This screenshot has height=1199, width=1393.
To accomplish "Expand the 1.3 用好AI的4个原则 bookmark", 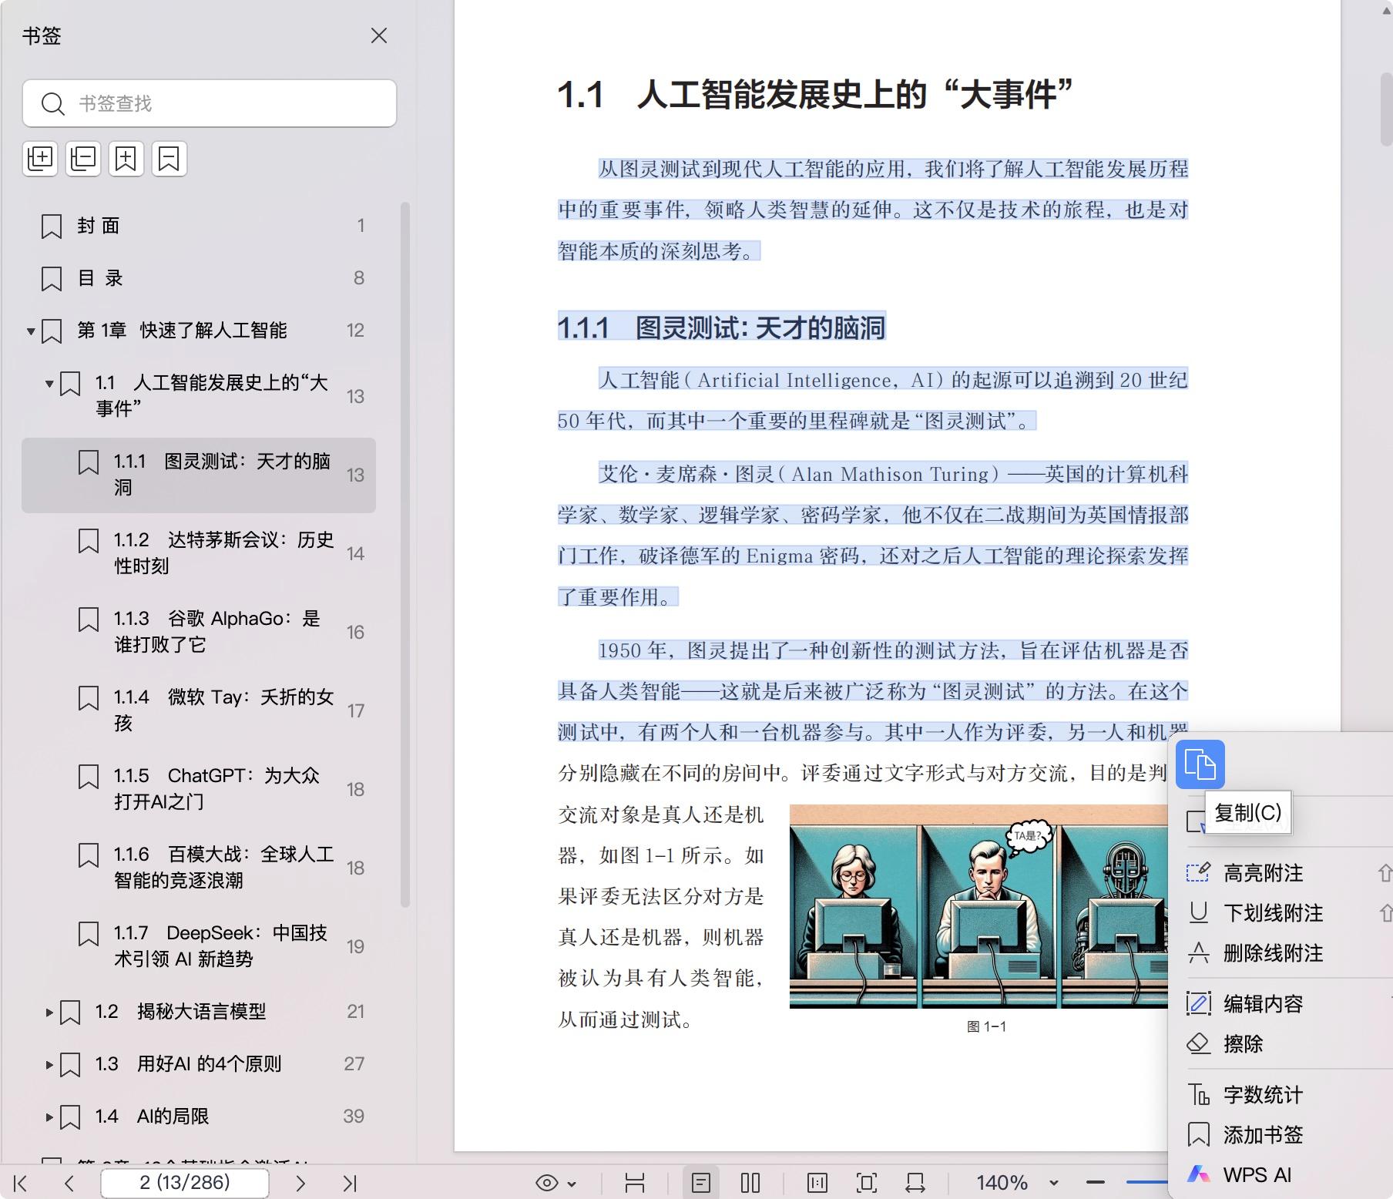I will [49, 1064].
